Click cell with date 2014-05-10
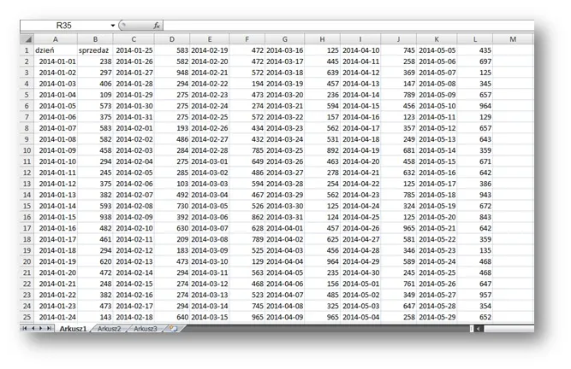Screen dimensions: 571x369 pyautogui.click(x=437, y=106)
